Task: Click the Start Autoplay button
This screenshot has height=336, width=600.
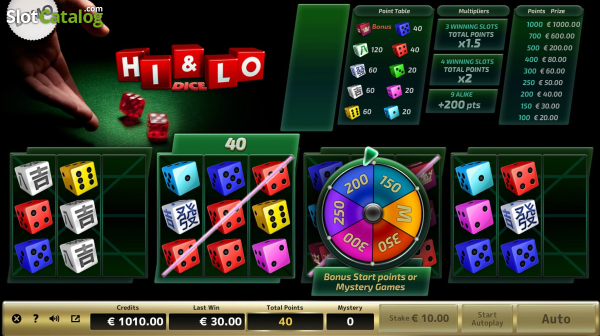Action: pyautogui.click(x=487, y=318)
